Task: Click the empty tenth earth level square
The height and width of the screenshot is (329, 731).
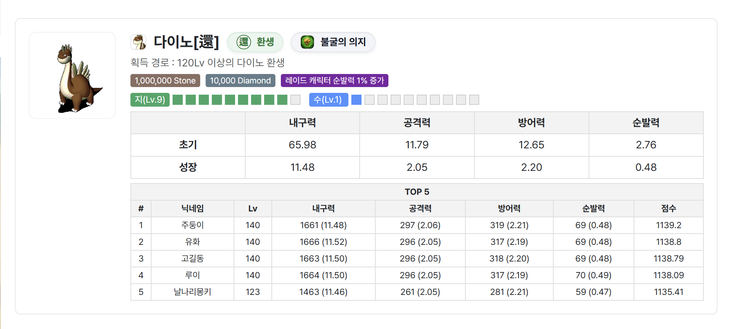Action: (295, 100)
